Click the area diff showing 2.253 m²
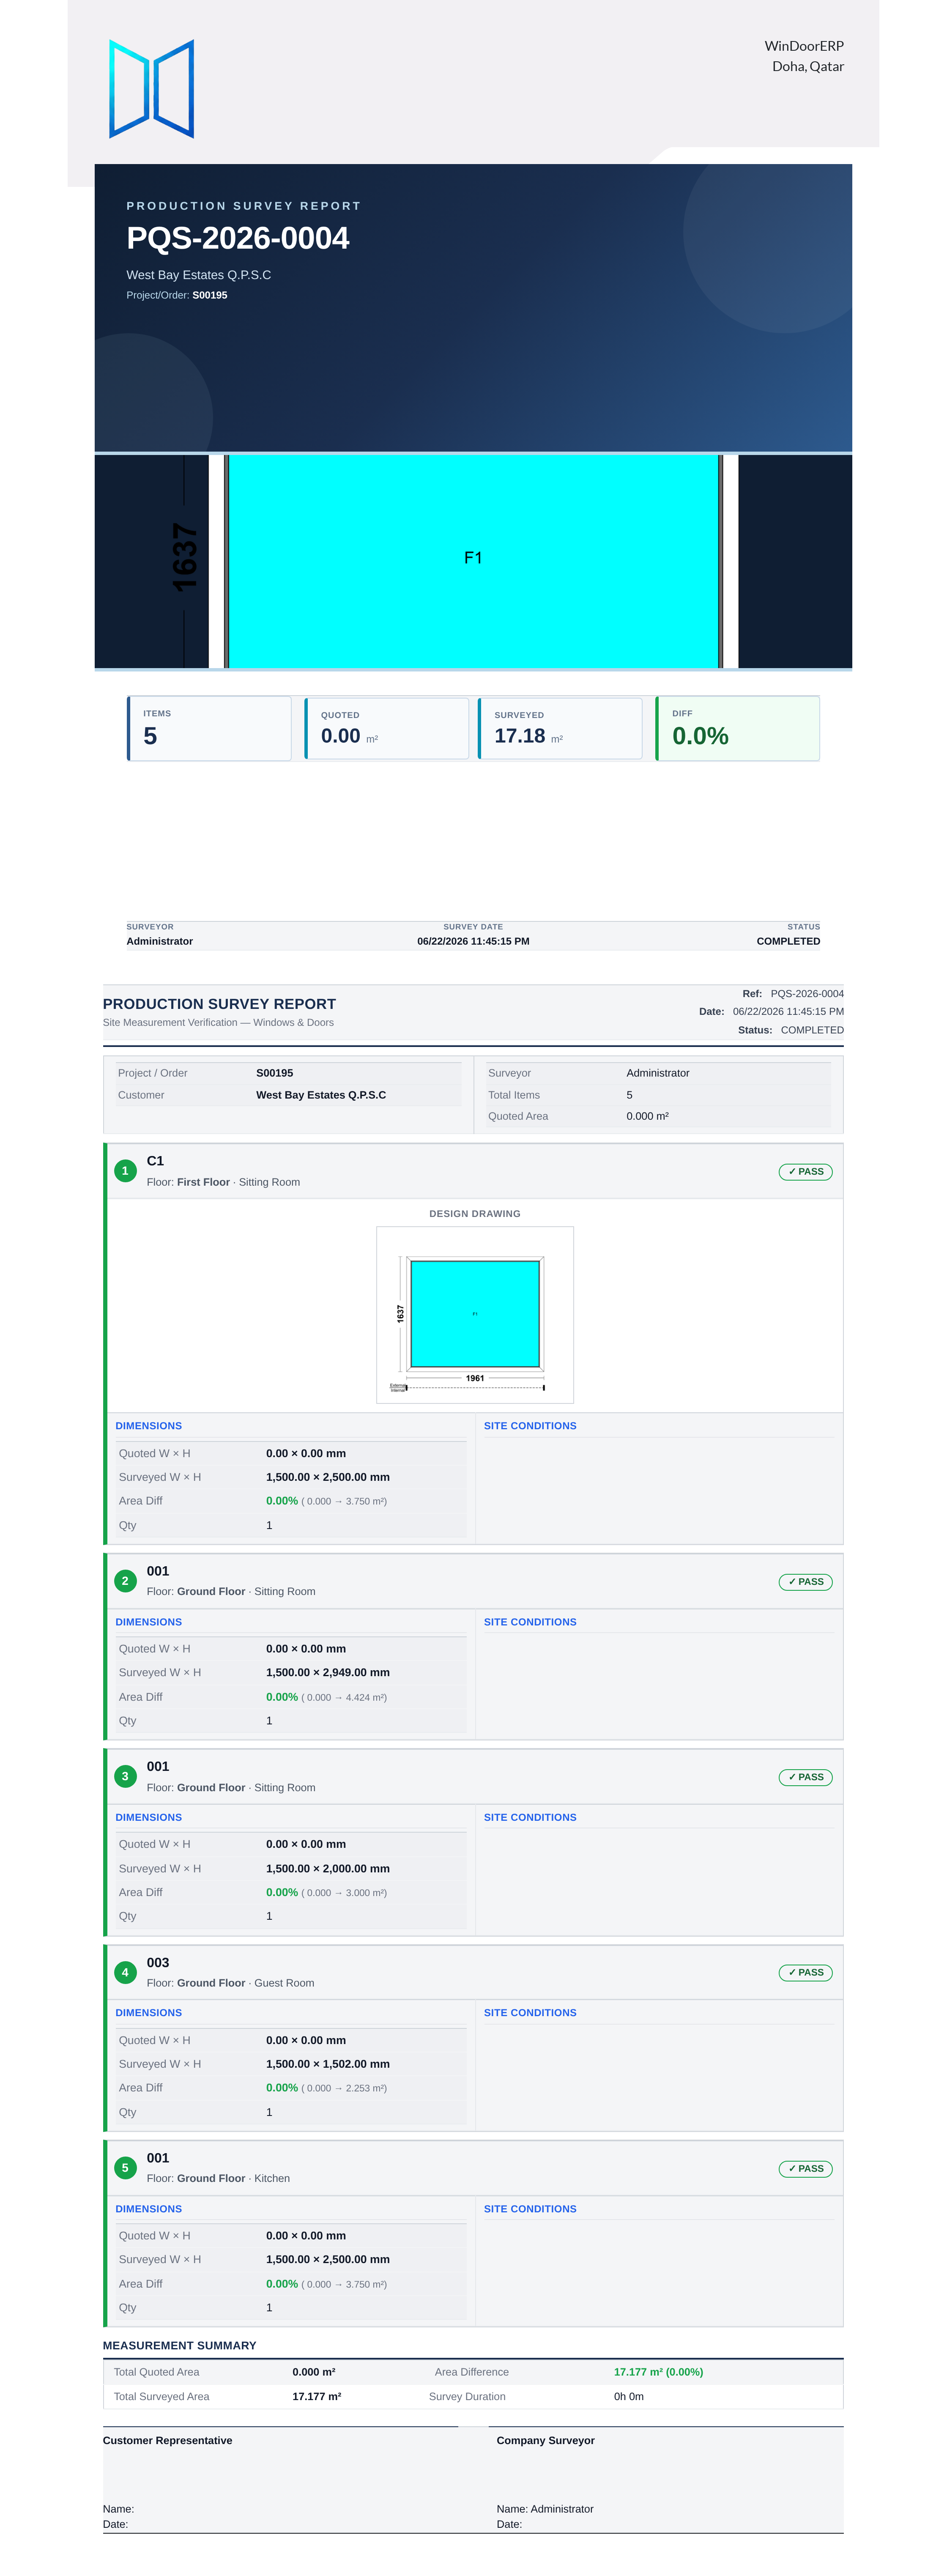947x2576 pixels. pyautogui.click(x=326, y=2088)
